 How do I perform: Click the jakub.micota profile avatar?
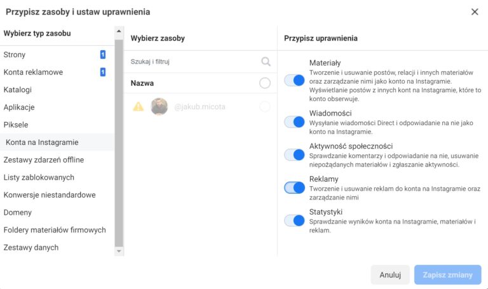pyautogui.click(x=159, y=107)
